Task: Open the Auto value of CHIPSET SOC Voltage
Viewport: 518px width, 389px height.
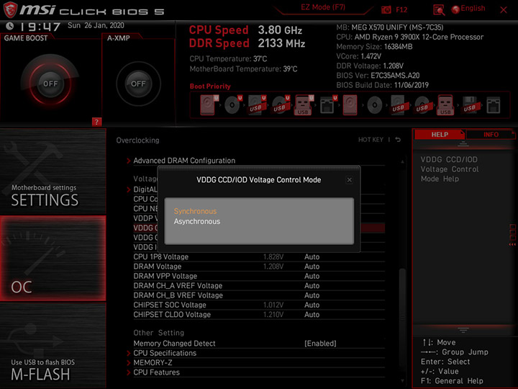Action: (x=312, y=305)
